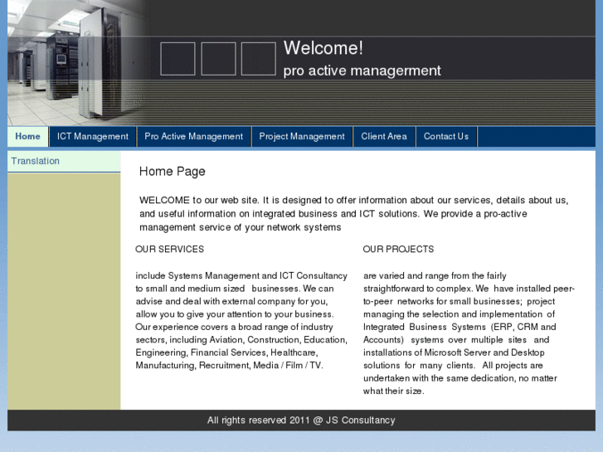
Task: Select Project Management in navigation bar
Action: click(x=302, y=136)
